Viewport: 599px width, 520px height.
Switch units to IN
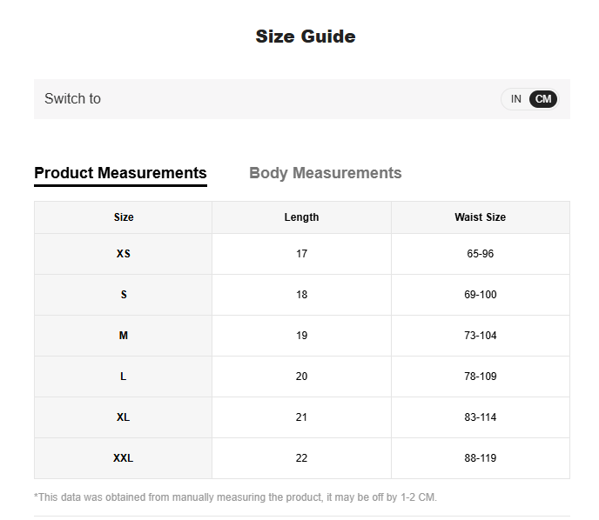click(515, 99)
